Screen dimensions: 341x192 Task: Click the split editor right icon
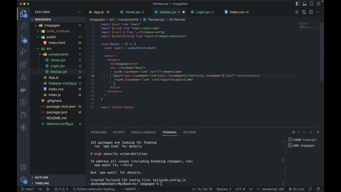point(311,12)
